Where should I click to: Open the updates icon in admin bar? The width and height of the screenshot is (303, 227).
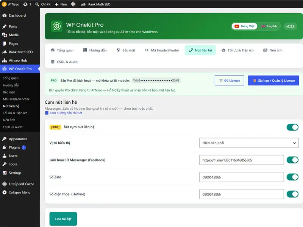click(x=25, y=4)
